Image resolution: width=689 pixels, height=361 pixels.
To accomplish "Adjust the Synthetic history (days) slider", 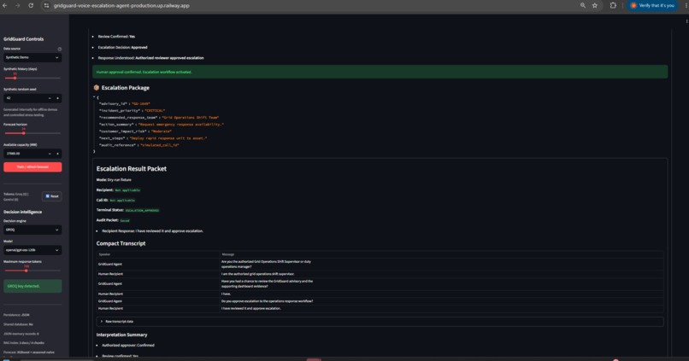I will tap(15, 78).
